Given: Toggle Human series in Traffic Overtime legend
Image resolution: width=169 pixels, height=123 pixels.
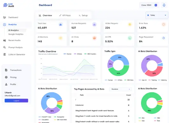Looking at the screenshot, I should tap(68, 54).
